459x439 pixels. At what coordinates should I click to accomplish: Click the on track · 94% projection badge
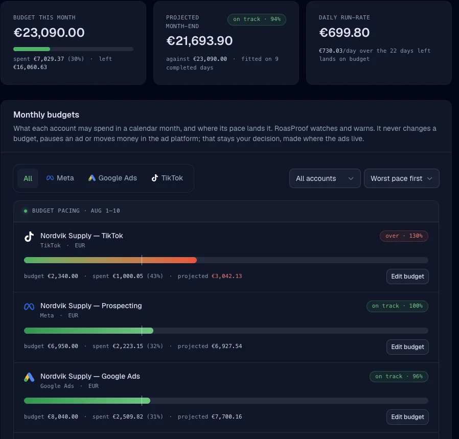[257, 19]
